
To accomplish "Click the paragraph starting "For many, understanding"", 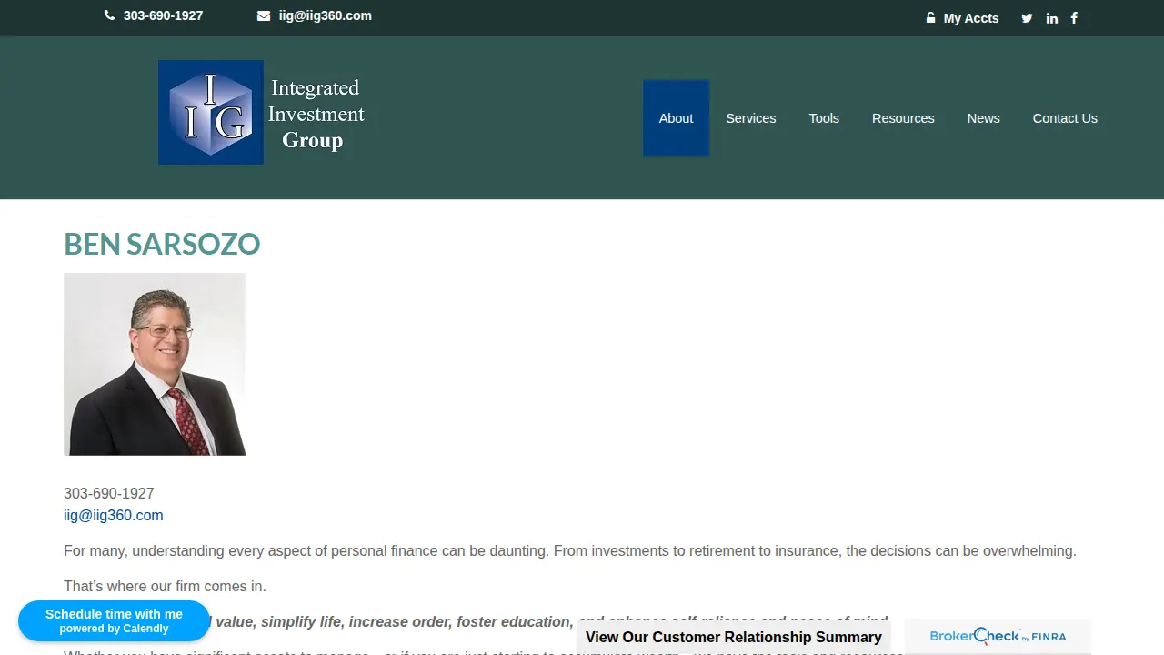I will [570, 551].
